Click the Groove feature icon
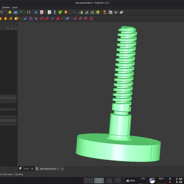 click(36, 19)
